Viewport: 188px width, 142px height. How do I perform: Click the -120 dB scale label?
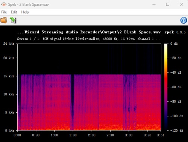tap(177, 131)
